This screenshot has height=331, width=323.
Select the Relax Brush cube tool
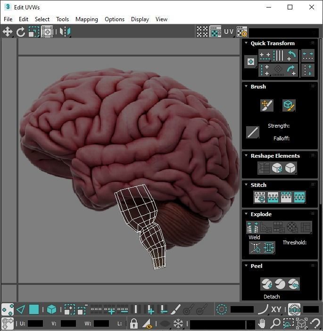tap(289, 105)
